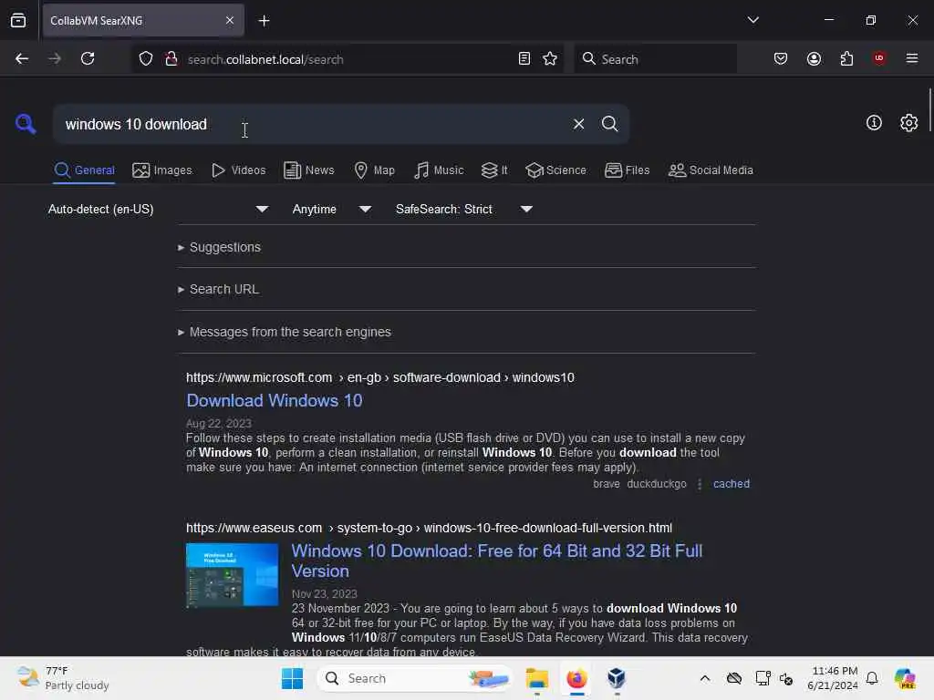Clear the search query with X
Viewport: 934px width, 700px height.
(578, 124)
